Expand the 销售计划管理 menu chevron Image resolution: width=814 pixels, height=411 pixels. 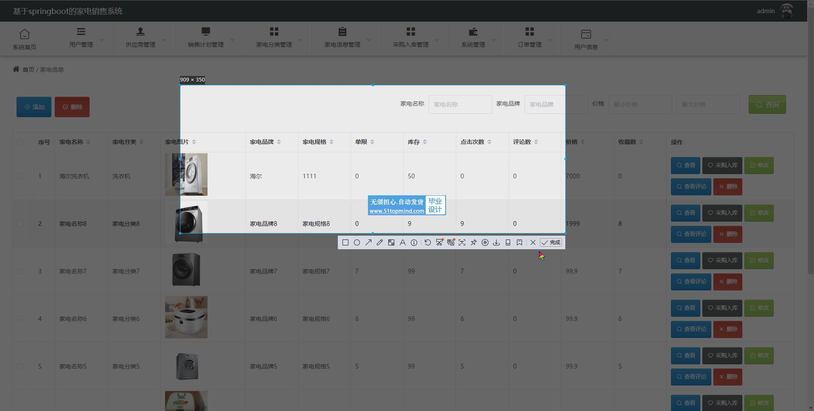pos(232,39)
